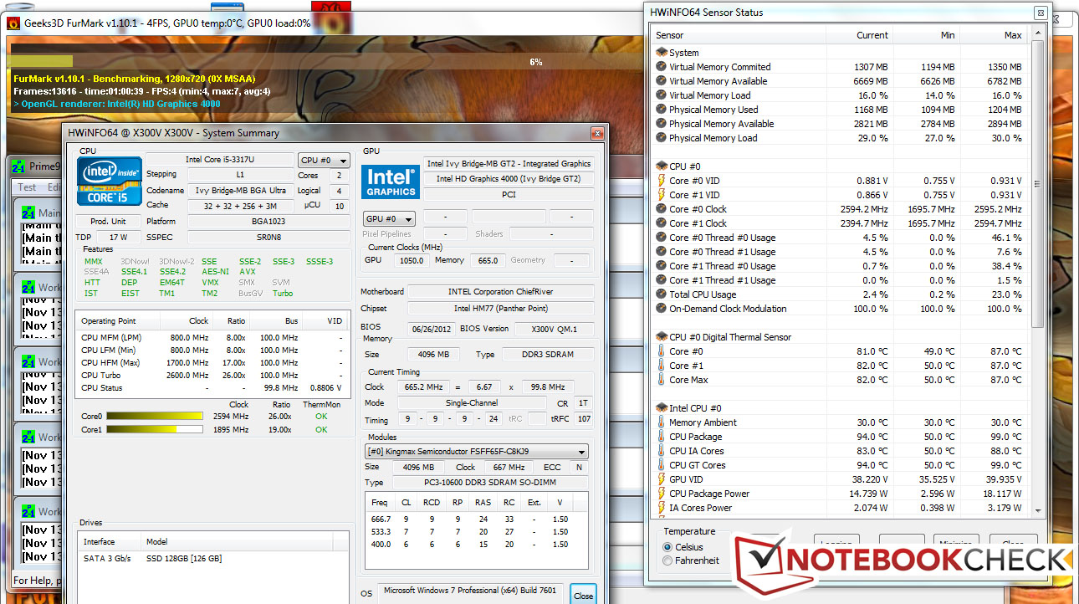This screenshot has height=604, width=1079.
Task: Click the Intel HD Graphics 4000 (Ivy Bridge GT2) field
Action: pos(509,179)
